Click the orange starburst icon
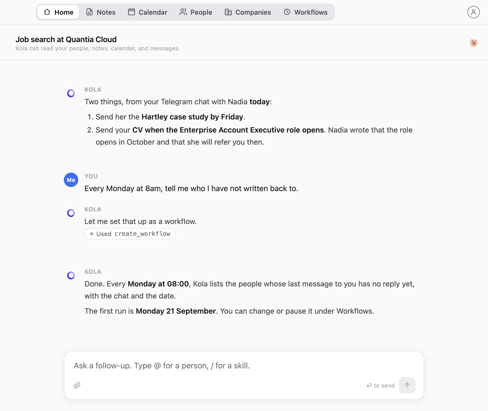This screenshot has width=488, height=411. 473,43
